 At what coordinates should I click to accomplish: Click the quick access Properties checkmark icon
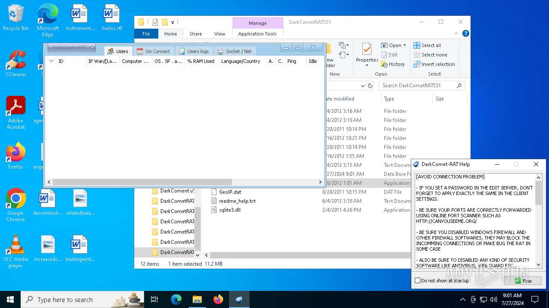tap(155, 22)
